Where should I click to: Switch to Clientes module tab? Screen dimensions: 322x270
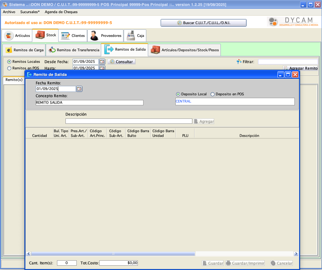coord(73,36)
